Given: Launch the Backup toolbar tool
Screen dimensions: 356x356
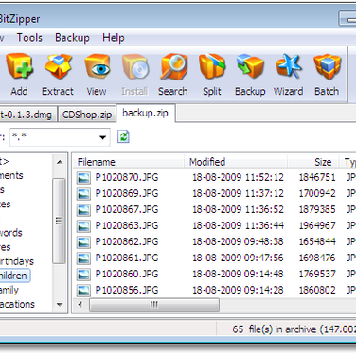Looking at the screenshot, I should pyautogui.click(x=250, y=66).
